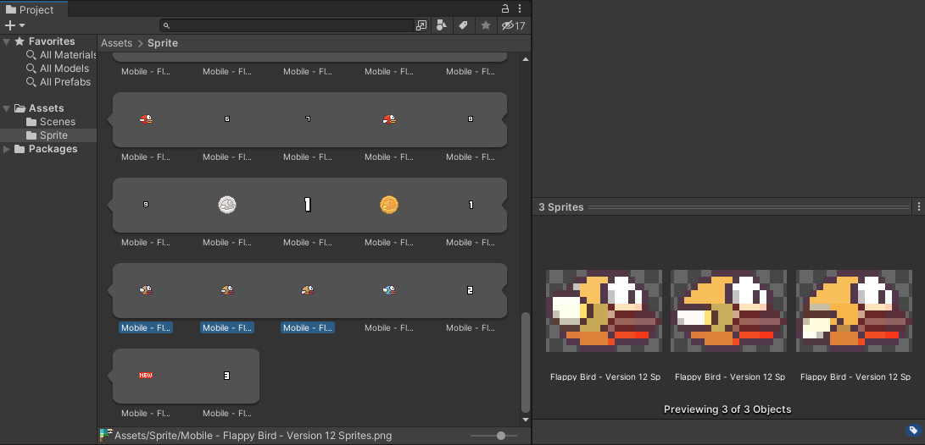Select the gold coin medal sprite
The image size is (925, 445).
click(x=389, y=205)
